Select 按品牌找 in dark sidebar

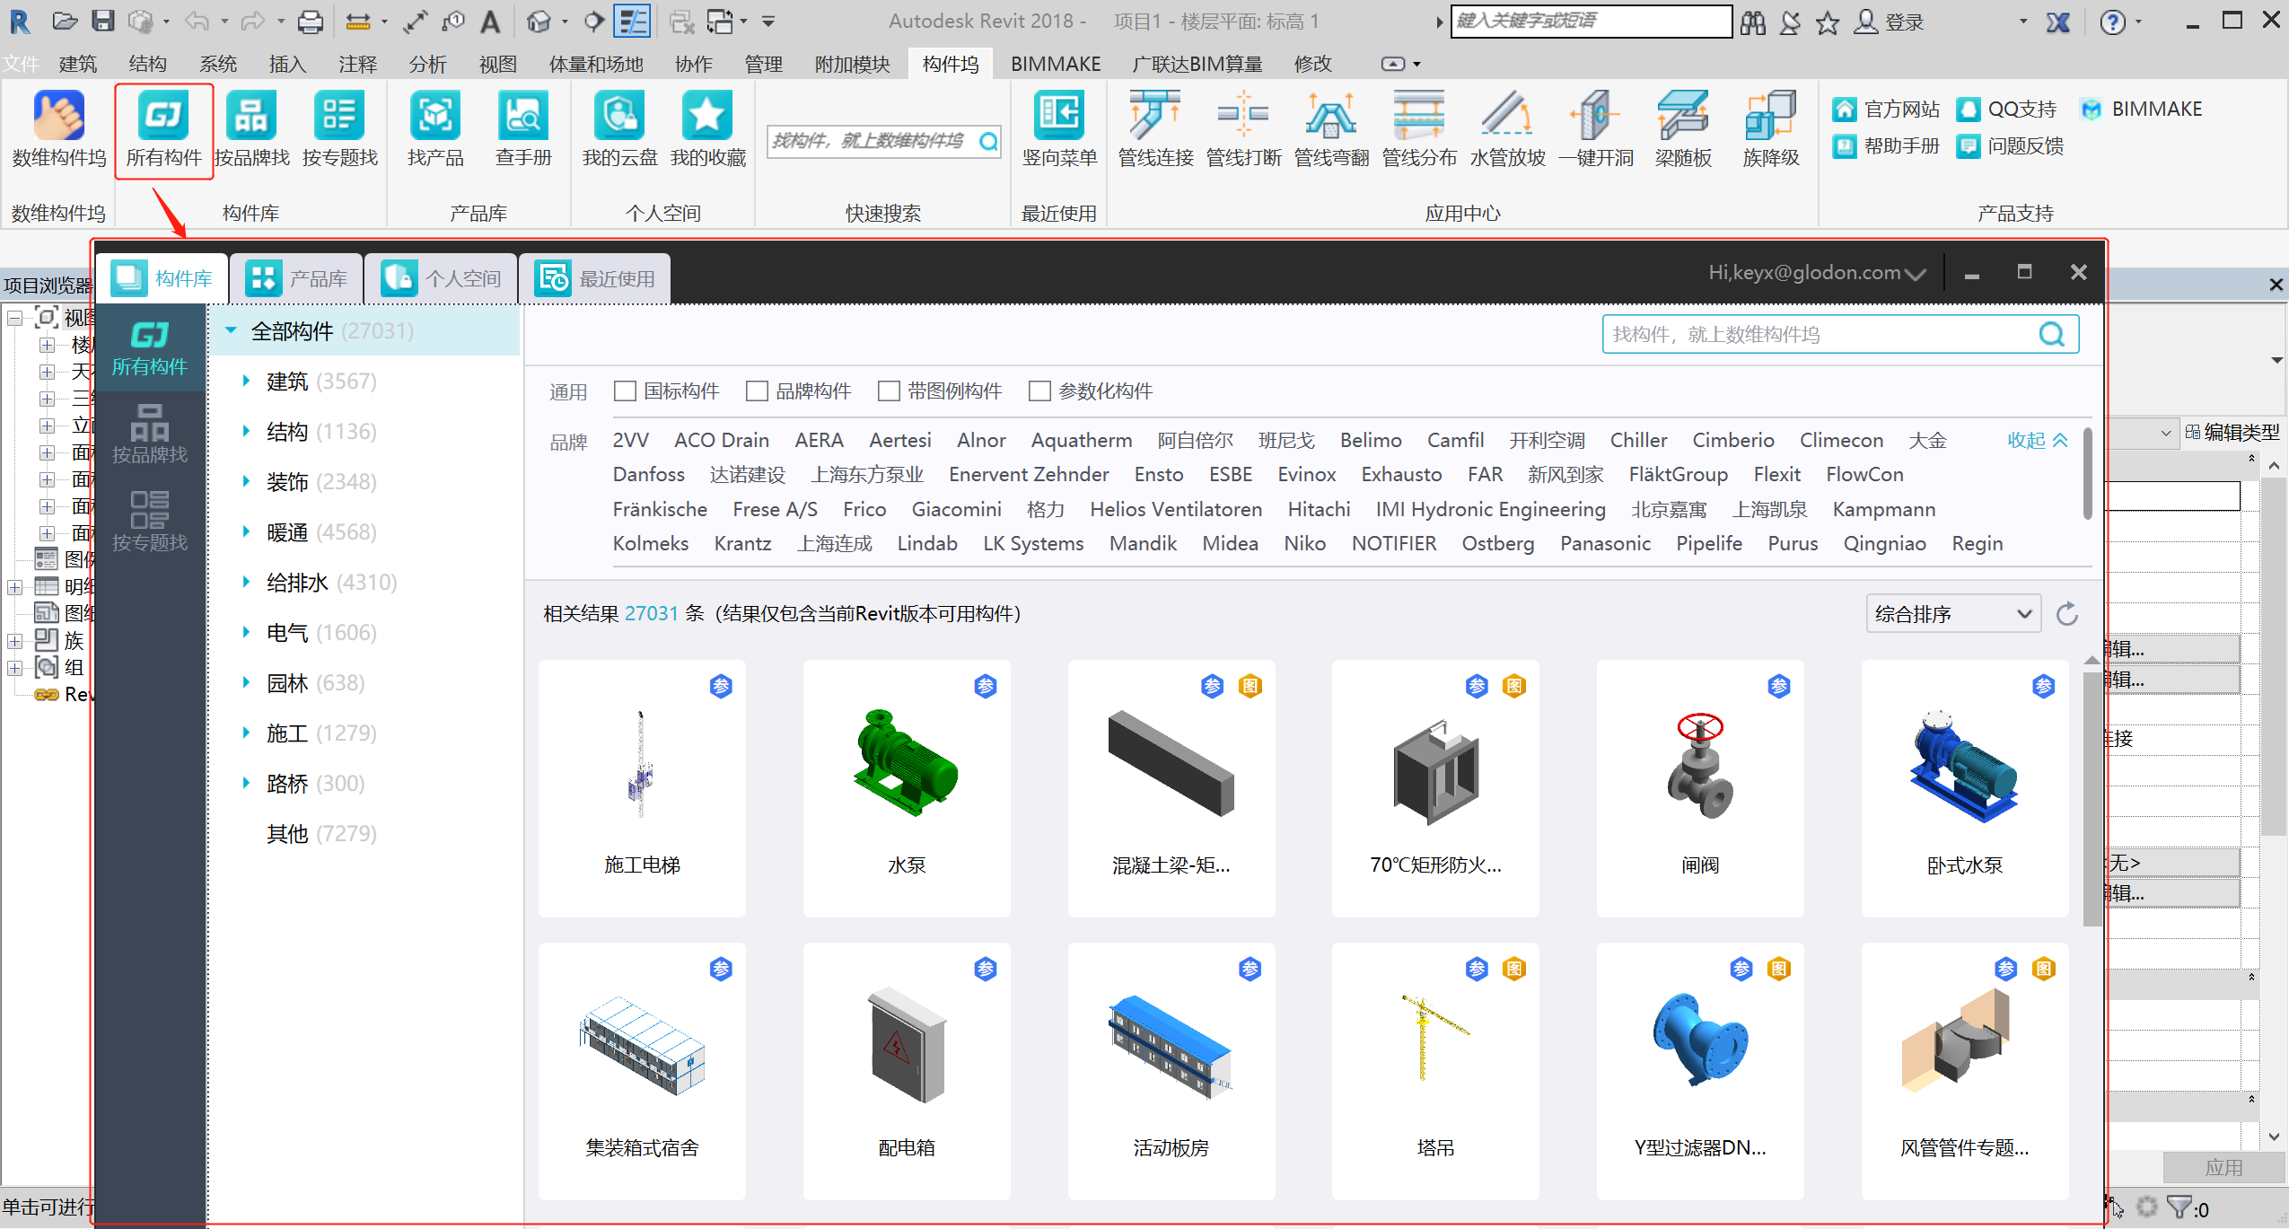(150, 435)
